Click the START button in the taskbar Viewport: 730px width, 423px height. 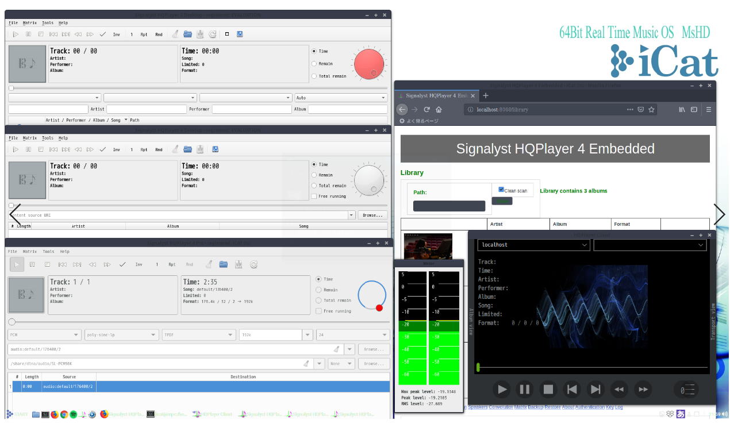click(17, 414)
